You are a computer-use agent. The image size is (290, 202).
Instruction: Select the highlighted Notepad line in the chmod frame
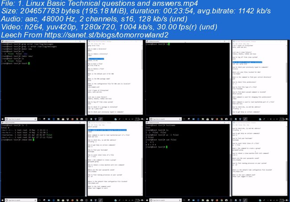(107, 130)
